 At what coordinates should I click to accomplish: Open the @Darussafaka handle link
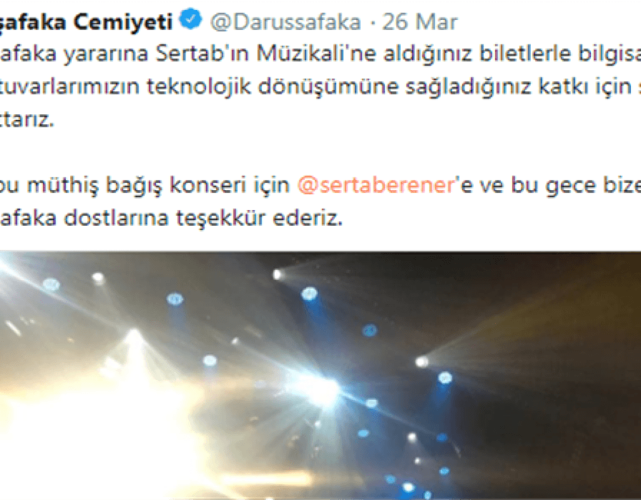tap(285, 22)
